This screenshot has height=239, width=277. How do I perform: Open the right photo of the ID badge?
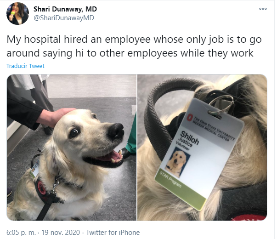coord(202,147)
